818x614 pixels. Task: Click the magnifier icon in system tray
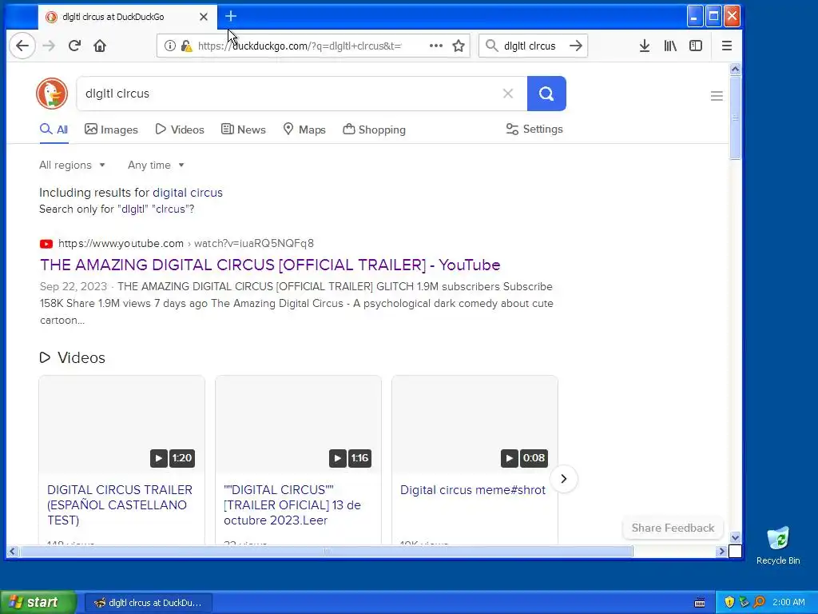click(759, 602)
